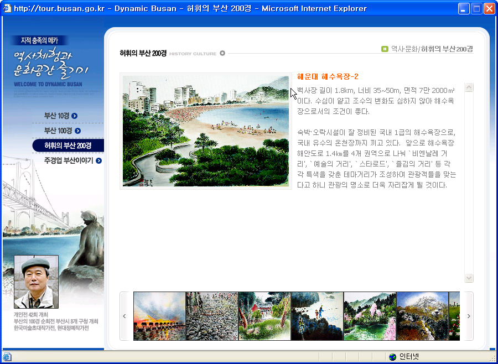The width and height of the screenshot is (498, 364).
Task: Click the 개인전 42회 개최 caption line
Action: [x=31, y=315]
